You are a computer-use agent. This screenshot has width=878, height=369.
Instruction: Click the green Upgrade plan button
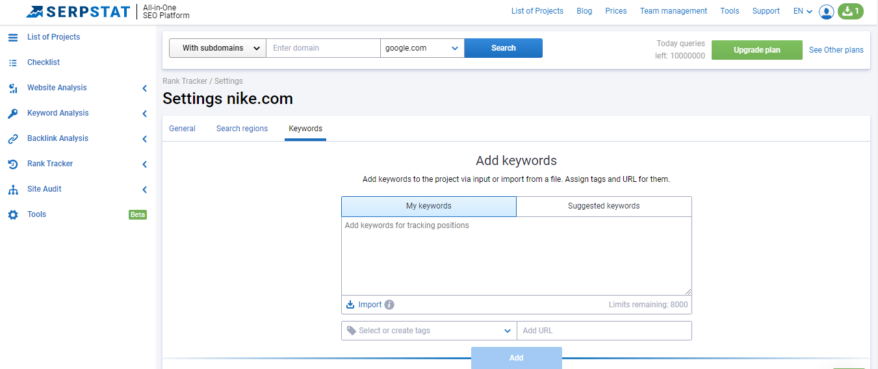(x=757, y=50)
